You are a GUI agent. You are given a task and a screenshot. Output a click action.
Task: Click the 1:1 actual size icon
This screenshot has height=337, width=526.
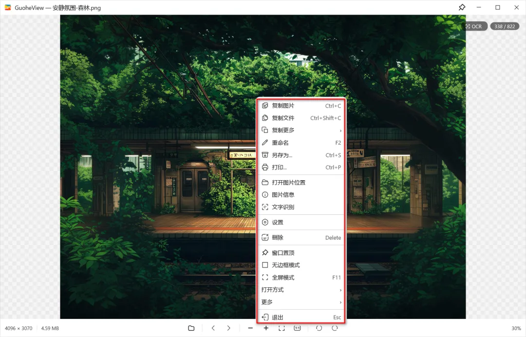[297, 328]
